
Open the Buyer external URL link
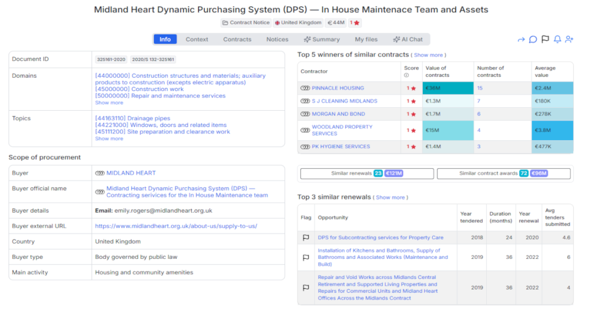(176, 226)
